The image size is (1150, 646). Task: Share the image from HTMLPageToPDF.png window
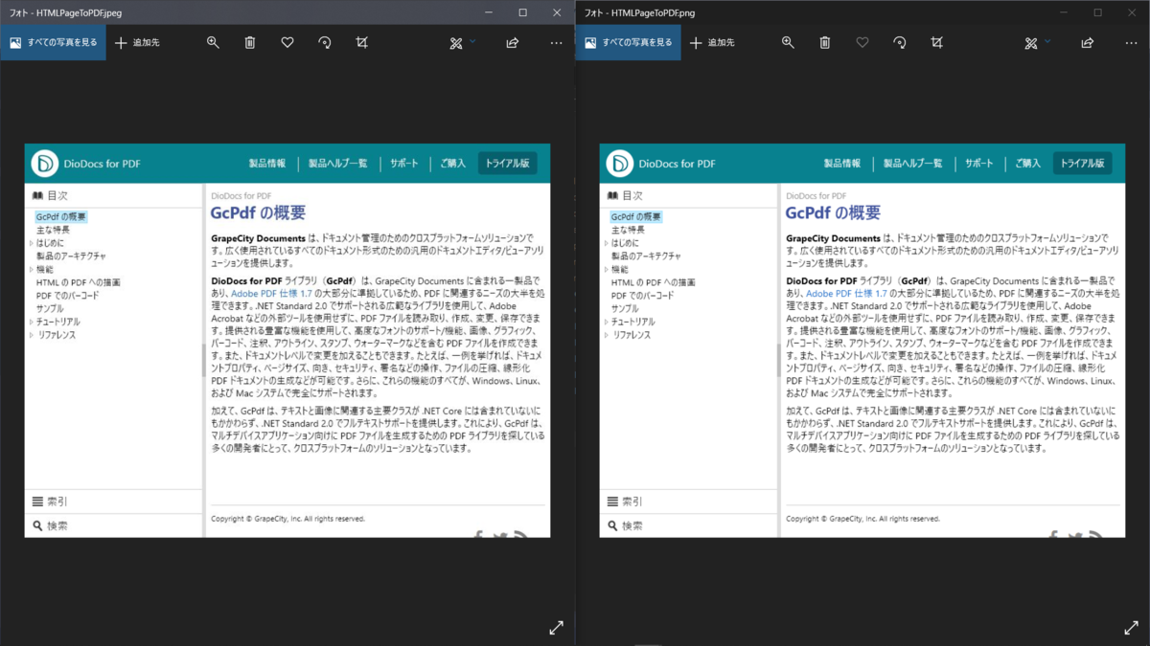1087,43
